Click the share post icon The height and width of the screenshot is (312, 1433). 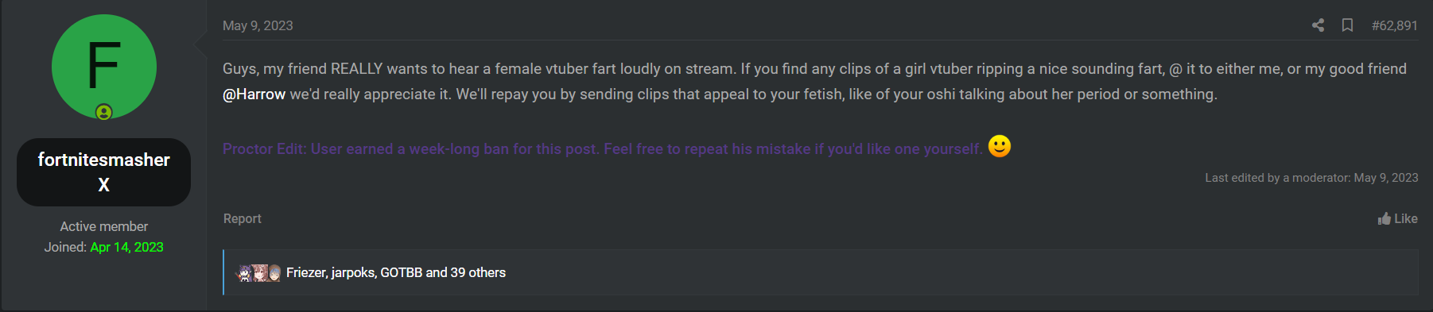pos(1318,25)
